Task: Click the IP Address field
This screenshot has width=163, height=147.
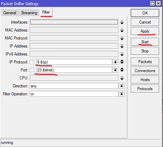Action: (x=74, y=46)
